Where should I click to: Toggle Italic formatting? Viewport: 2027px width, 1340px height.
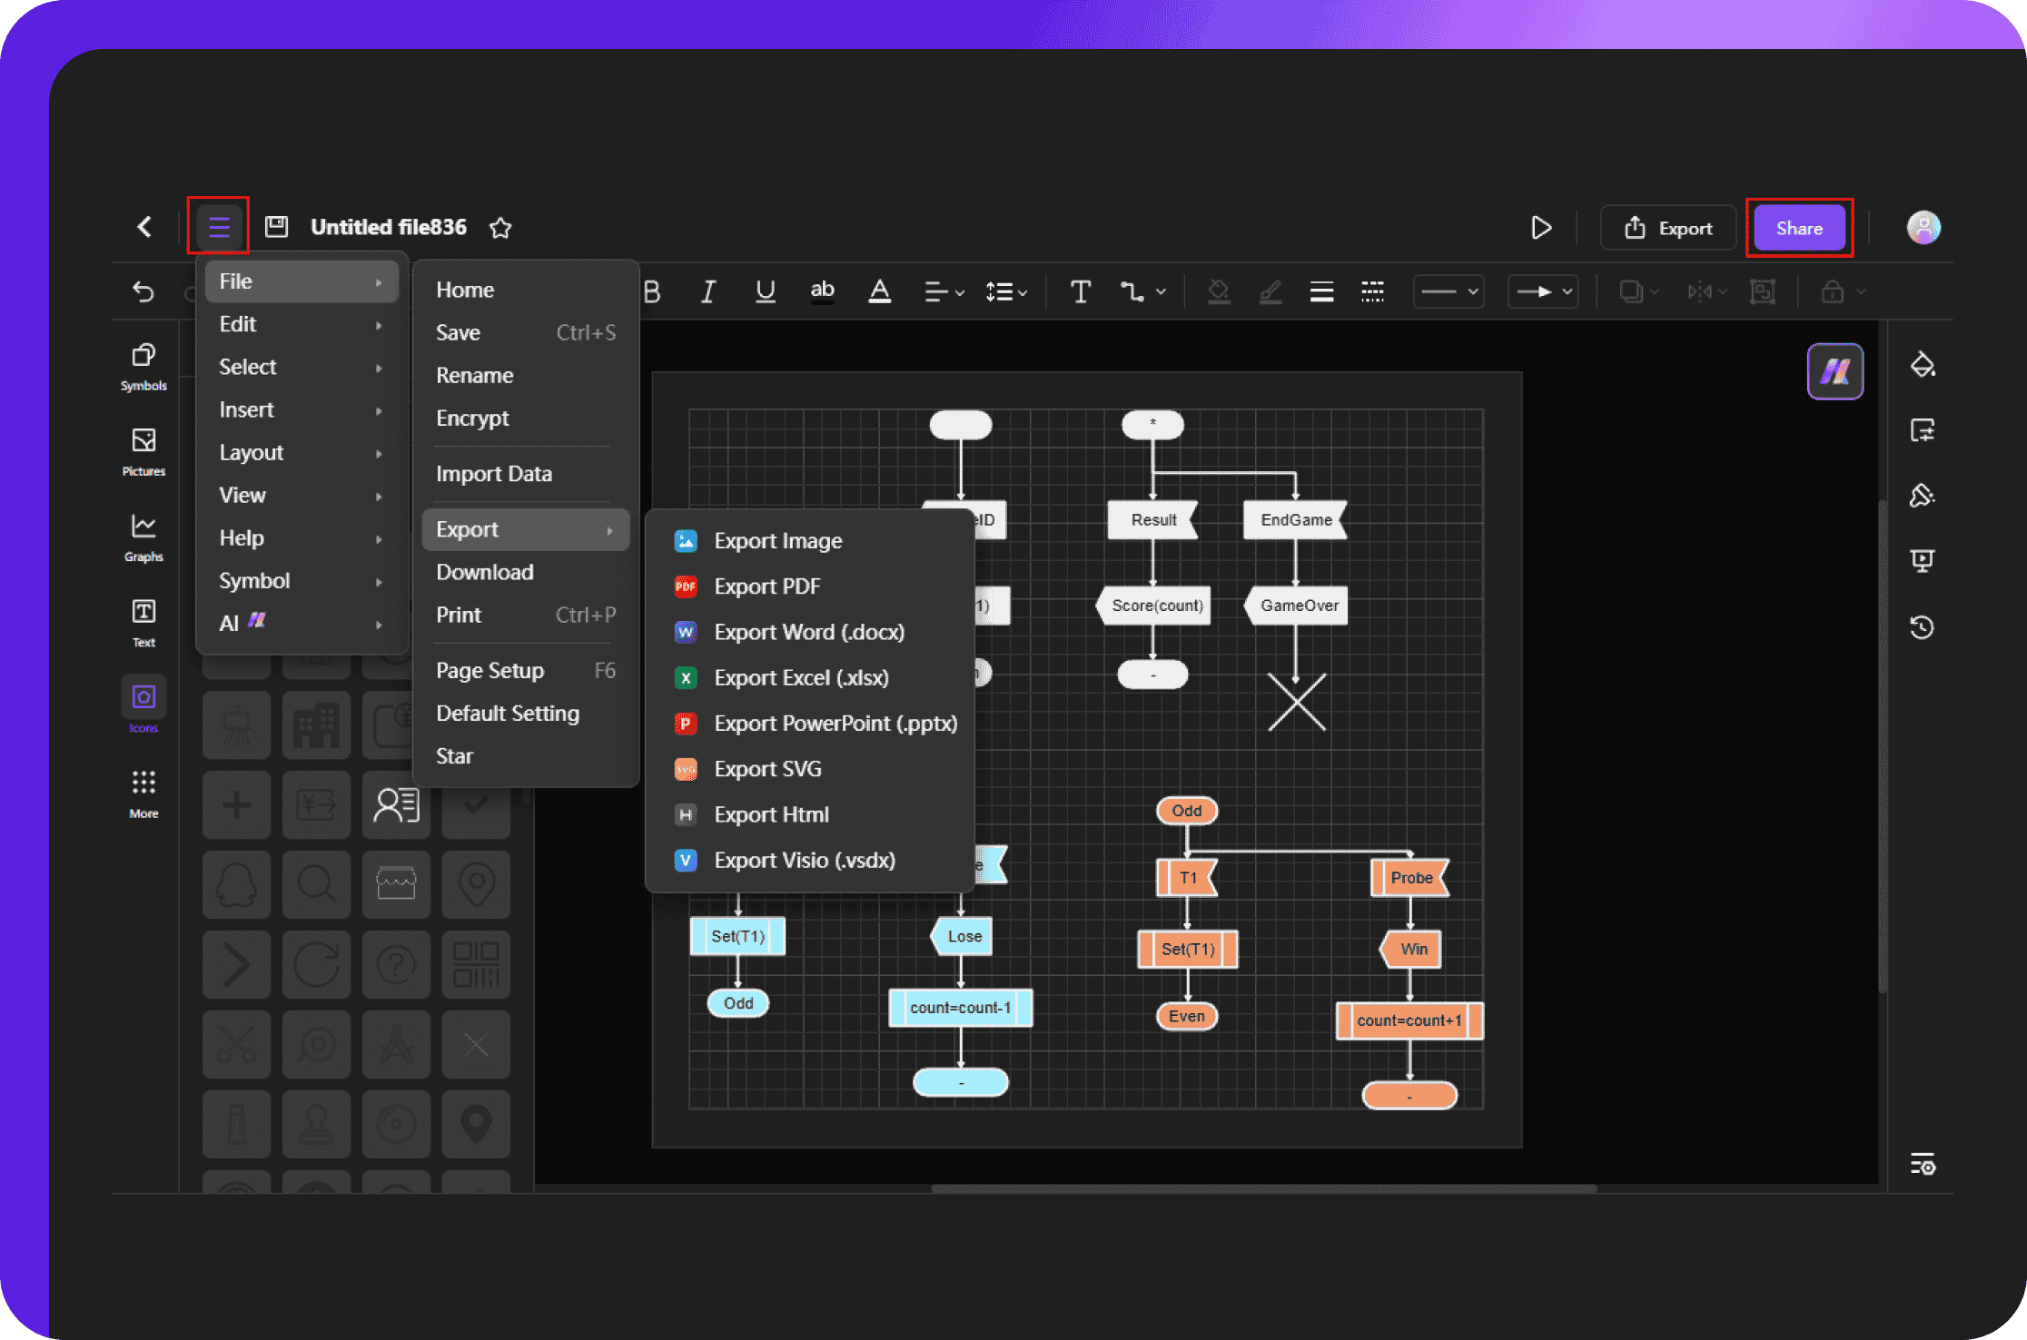[708, 291]
